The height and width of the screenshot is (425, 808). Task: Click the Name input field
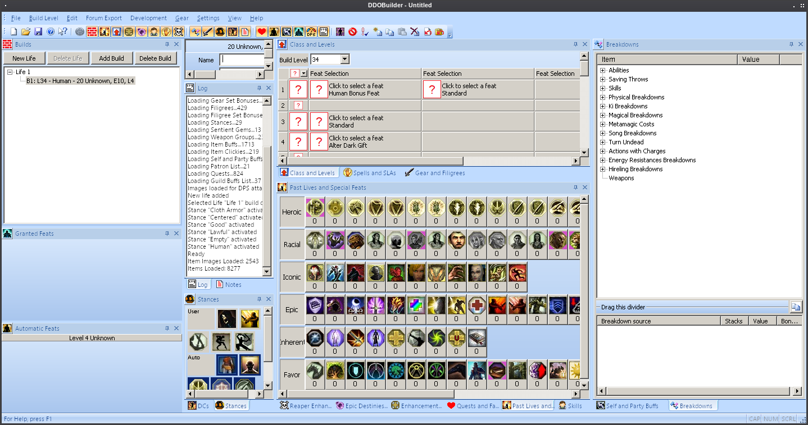coord(242,60)
